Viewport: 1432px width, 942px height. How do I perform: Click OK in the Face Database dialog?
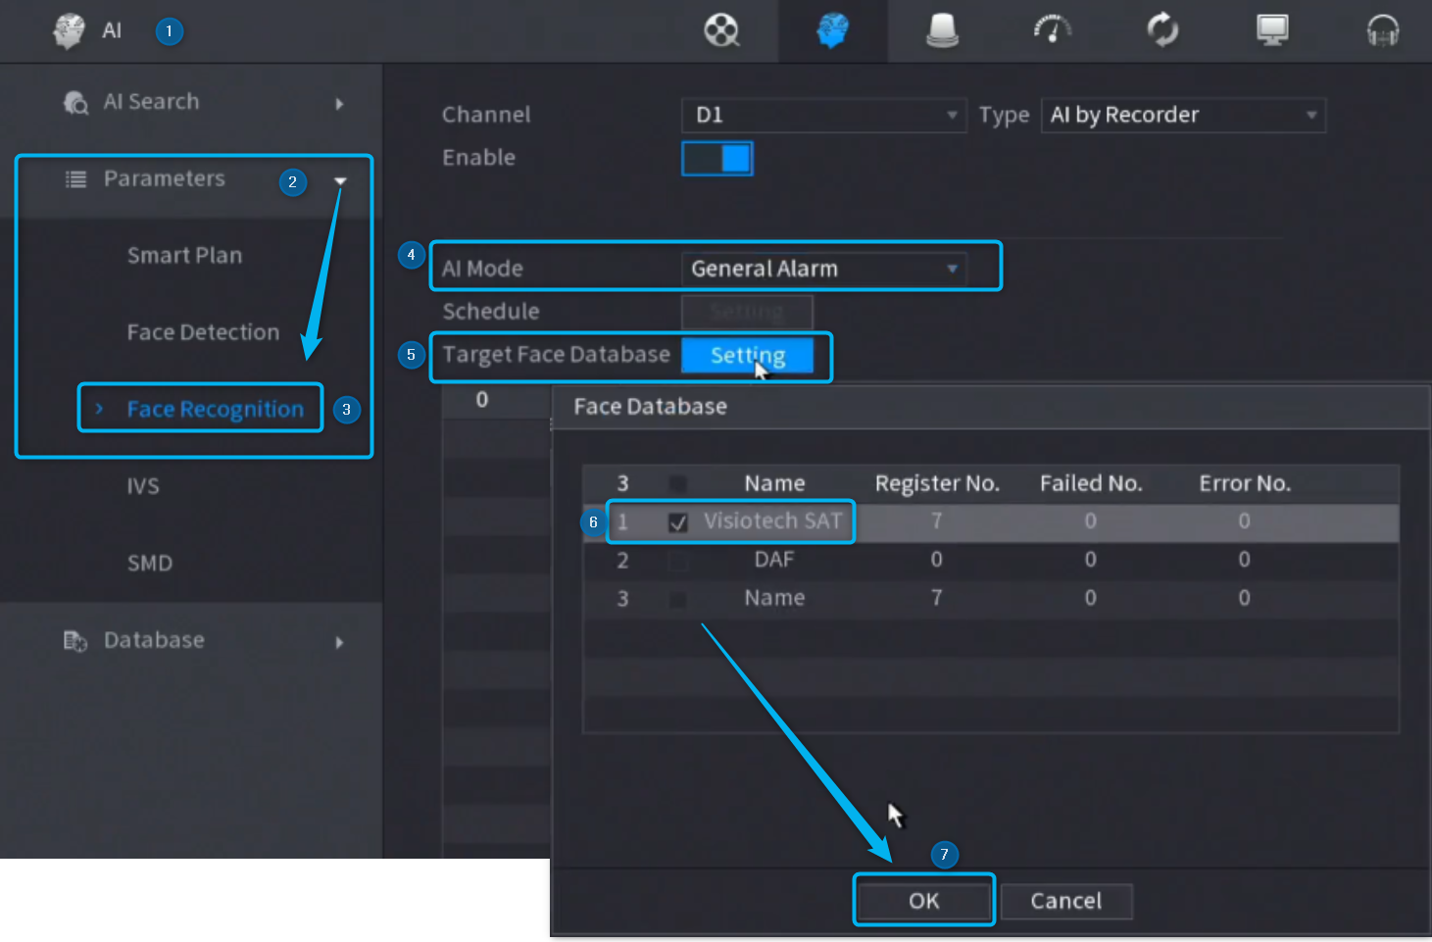[x=923, y=901]
